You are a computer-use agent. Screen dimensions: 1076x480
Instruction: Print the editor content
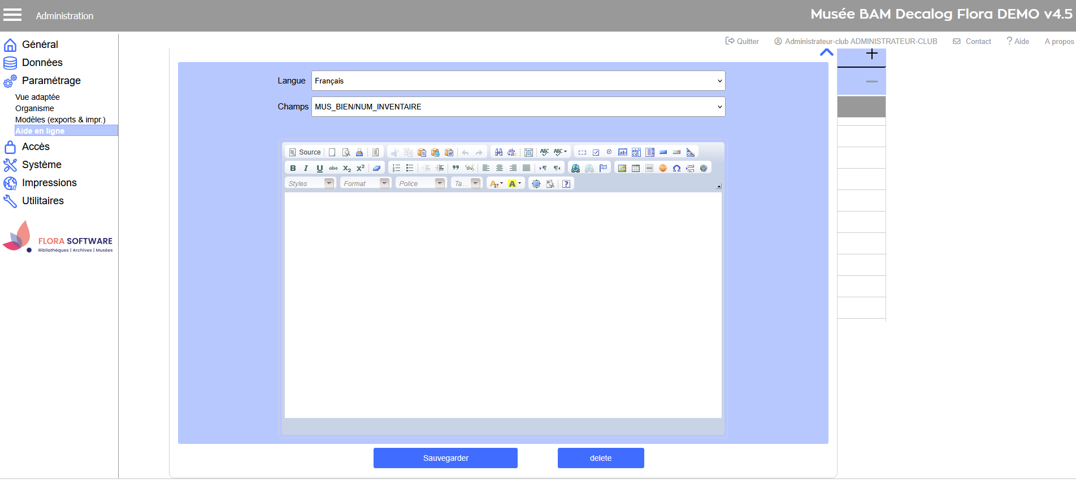[359, 152]
